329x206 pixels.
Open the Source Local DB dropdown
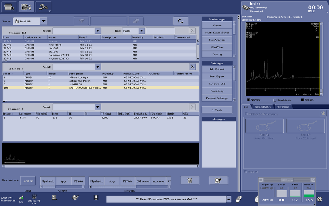(x=44, y=21)
